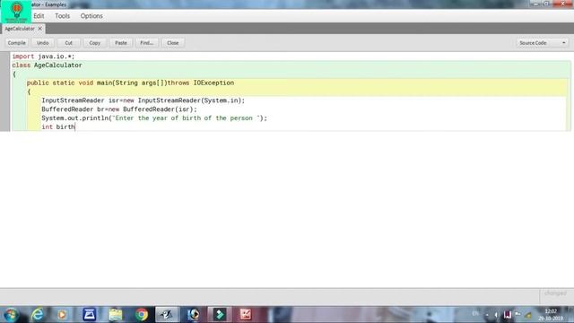Click the Close toolbar button

click(x=173, y=43)
